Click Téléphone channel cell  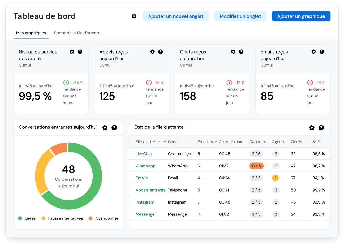[178, 190]
